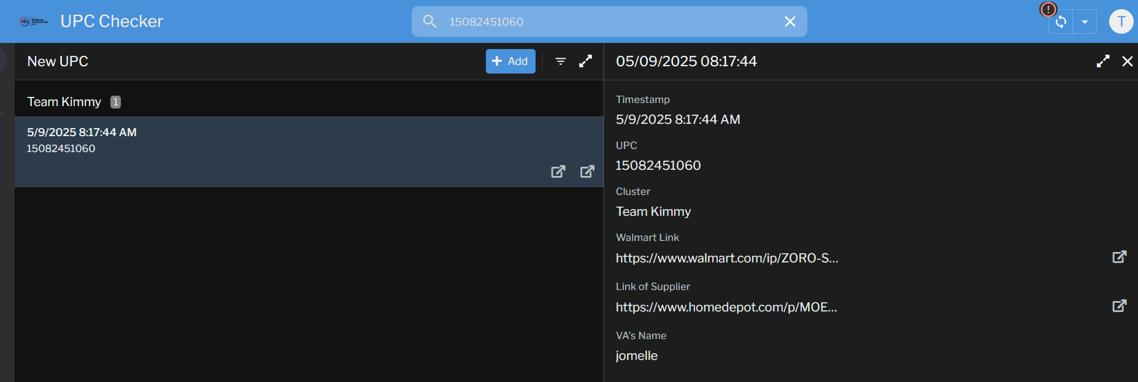Select the 5/9/2025 8:17:44 AM row

coord(309,152)
